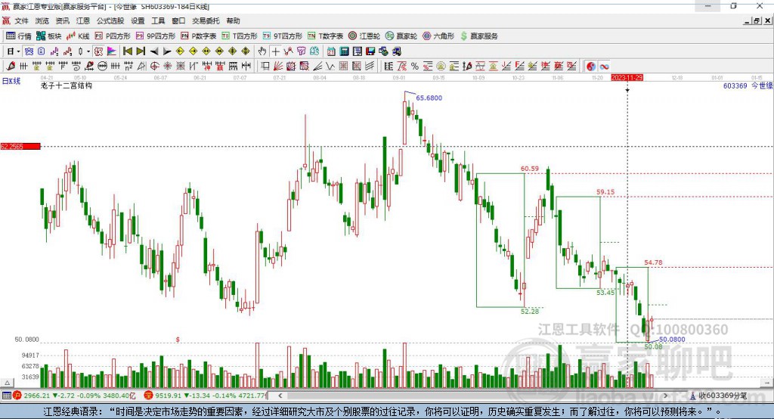Image resolution: width=774 pixels, height=419 pixels.
Task: Open the P数字表 tool
Action: coord(199,36)
